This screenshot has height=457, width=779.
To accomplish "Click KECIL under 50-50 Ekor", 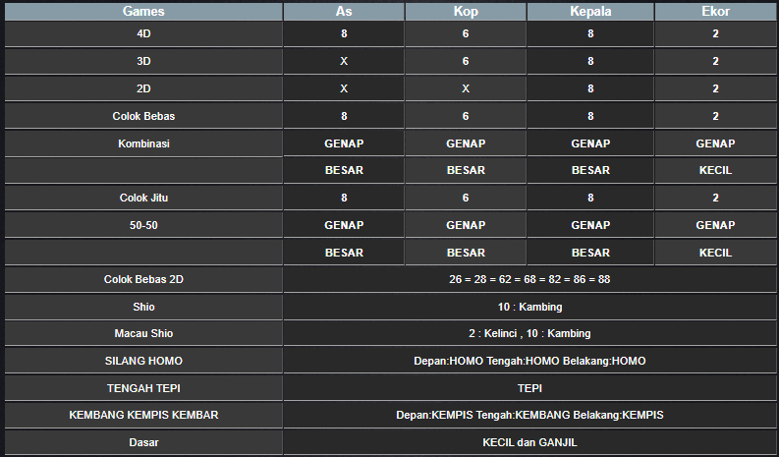I will point(715,253).
